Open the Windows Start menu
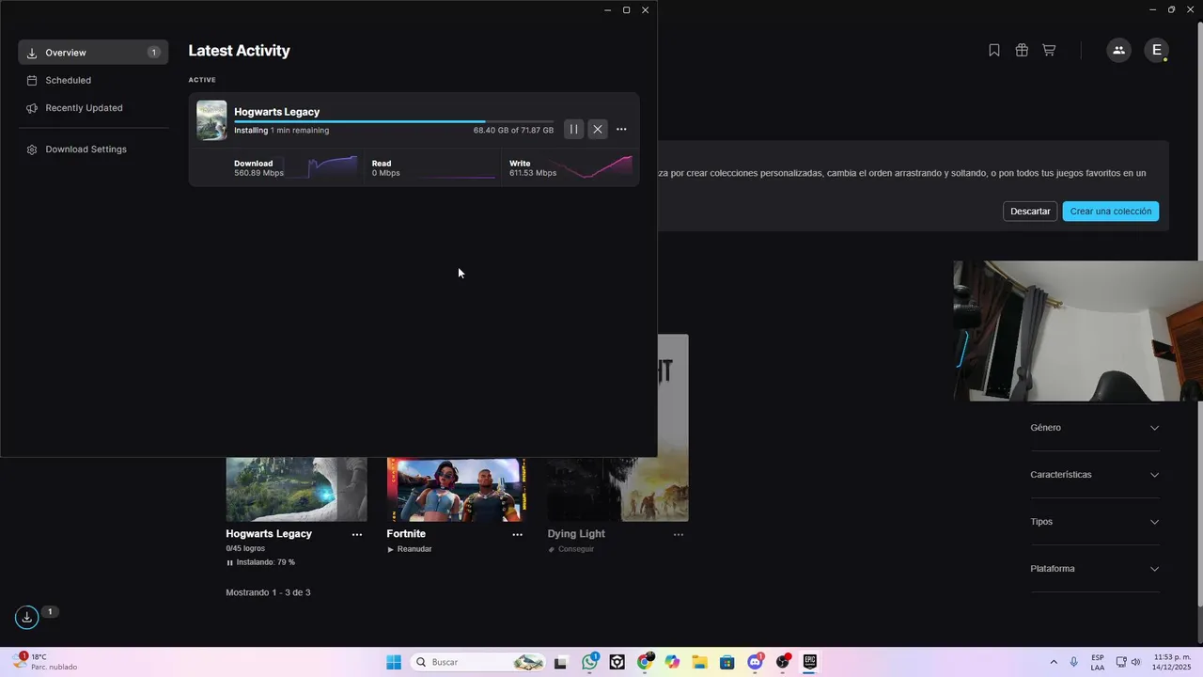 point(394,663)
